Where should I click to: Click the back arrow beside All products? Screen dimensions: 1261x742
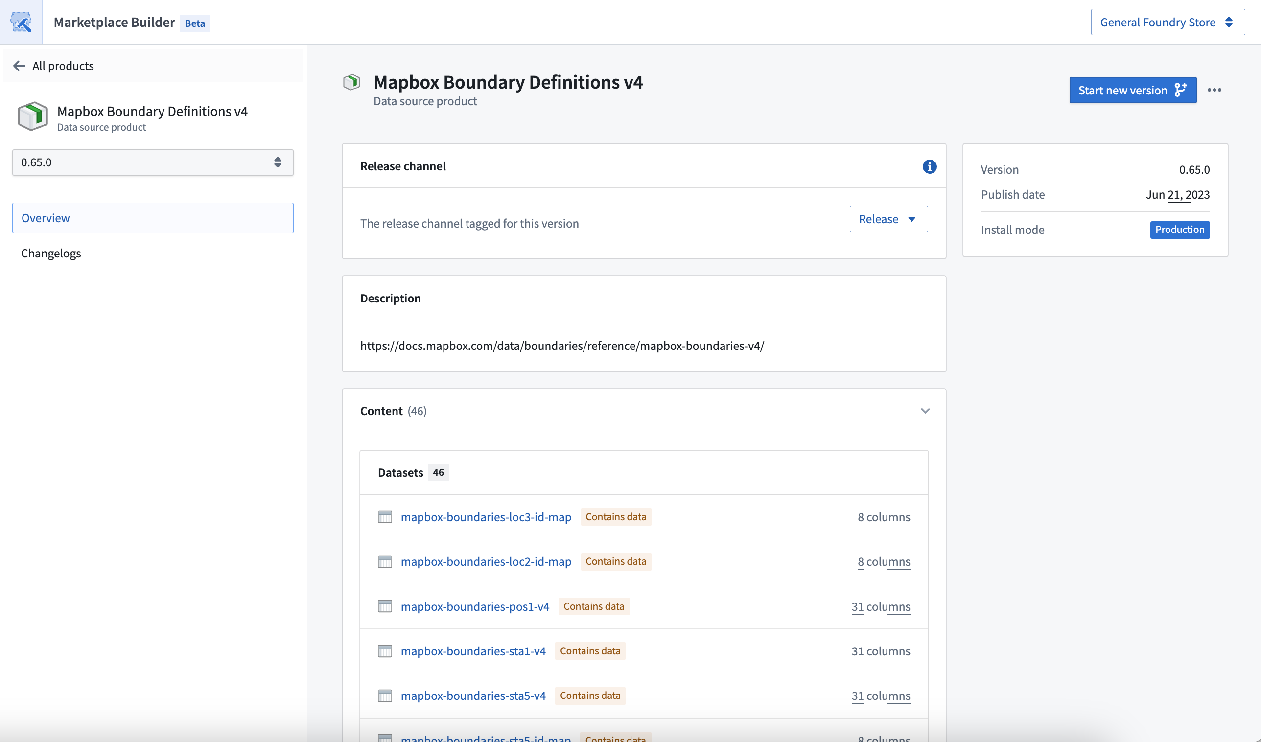tap(19, 66)
